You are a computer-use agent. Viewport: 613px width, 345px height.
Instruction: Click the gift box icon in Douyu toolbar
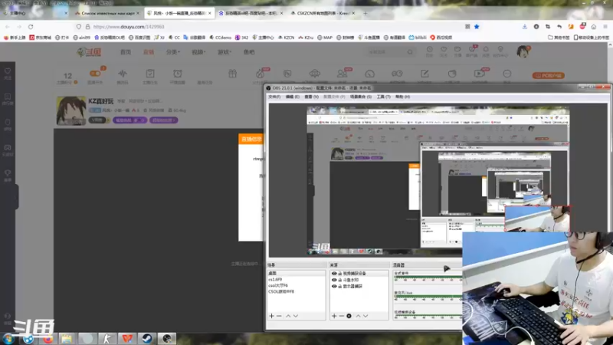[x=233, y=74]
